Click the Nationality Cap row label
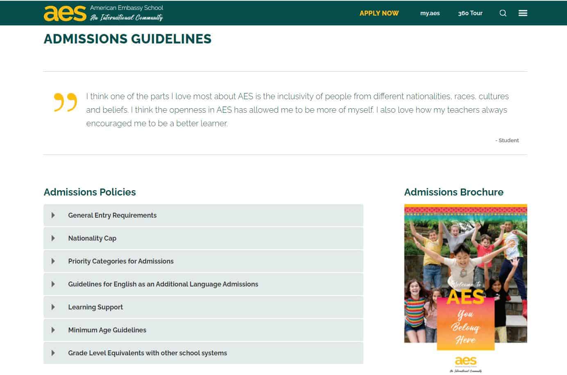 [92, 238]
